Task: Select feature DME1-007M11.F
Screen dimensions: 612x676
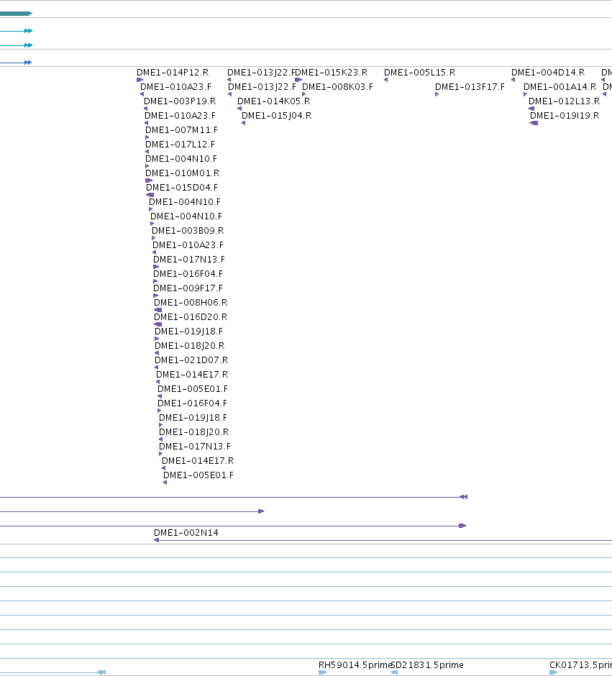Action: pos(181,130)
